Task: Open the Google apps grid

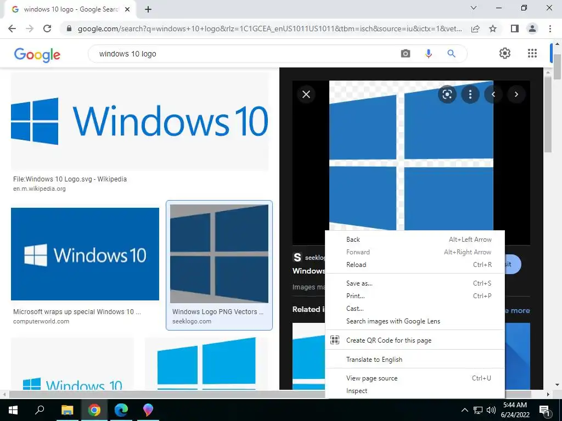Action: [532, 53]
